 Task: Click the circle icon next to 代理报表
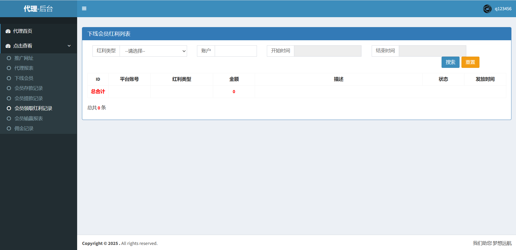coord(9,68)
